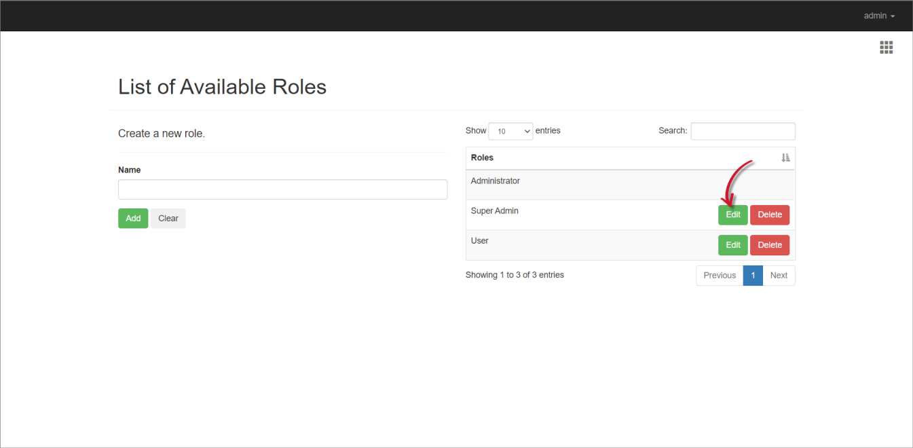Delete the User role
This screenshot has height=448, width=913.
769,245
